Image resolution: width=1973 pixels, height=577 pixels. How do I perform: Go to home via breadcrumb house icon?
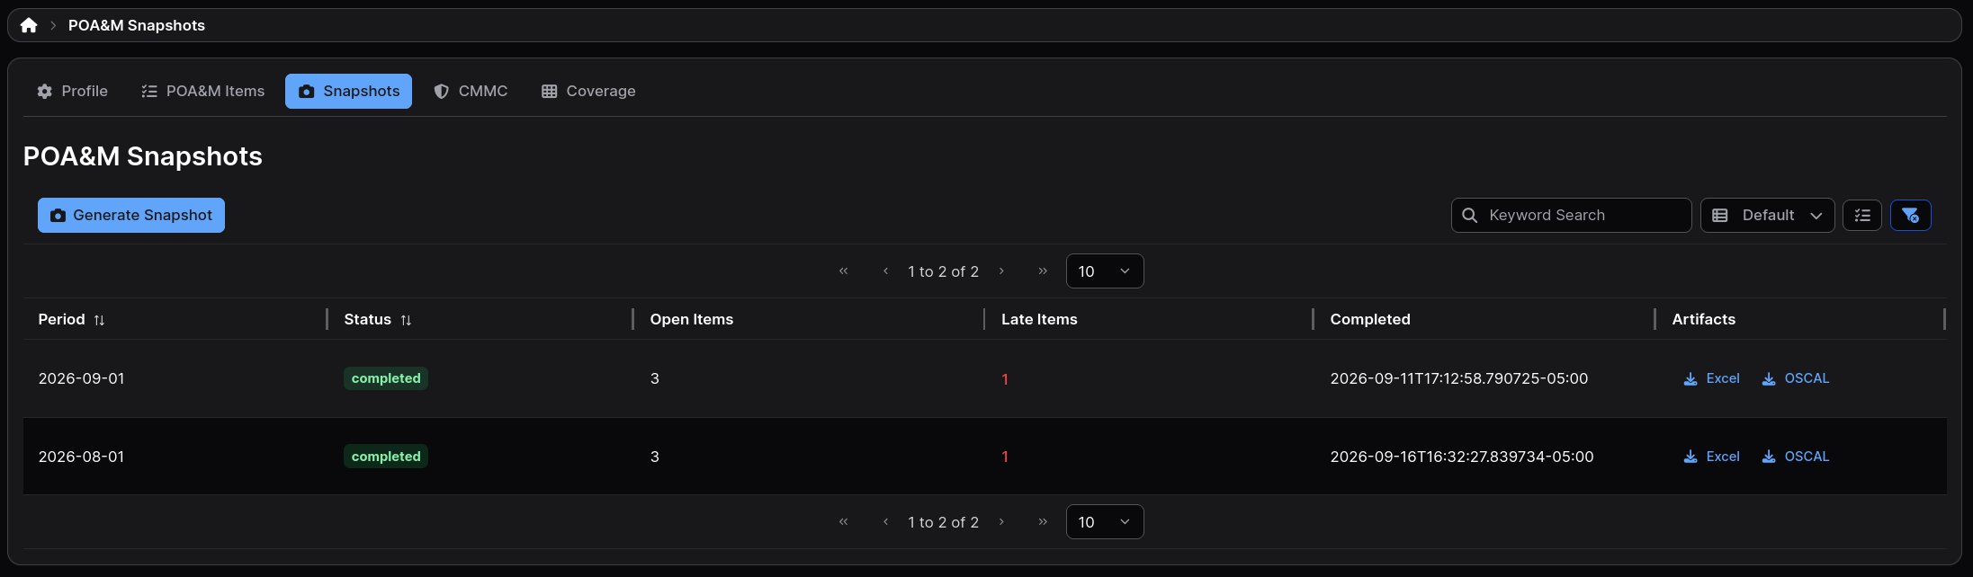(x=29, y=25)
